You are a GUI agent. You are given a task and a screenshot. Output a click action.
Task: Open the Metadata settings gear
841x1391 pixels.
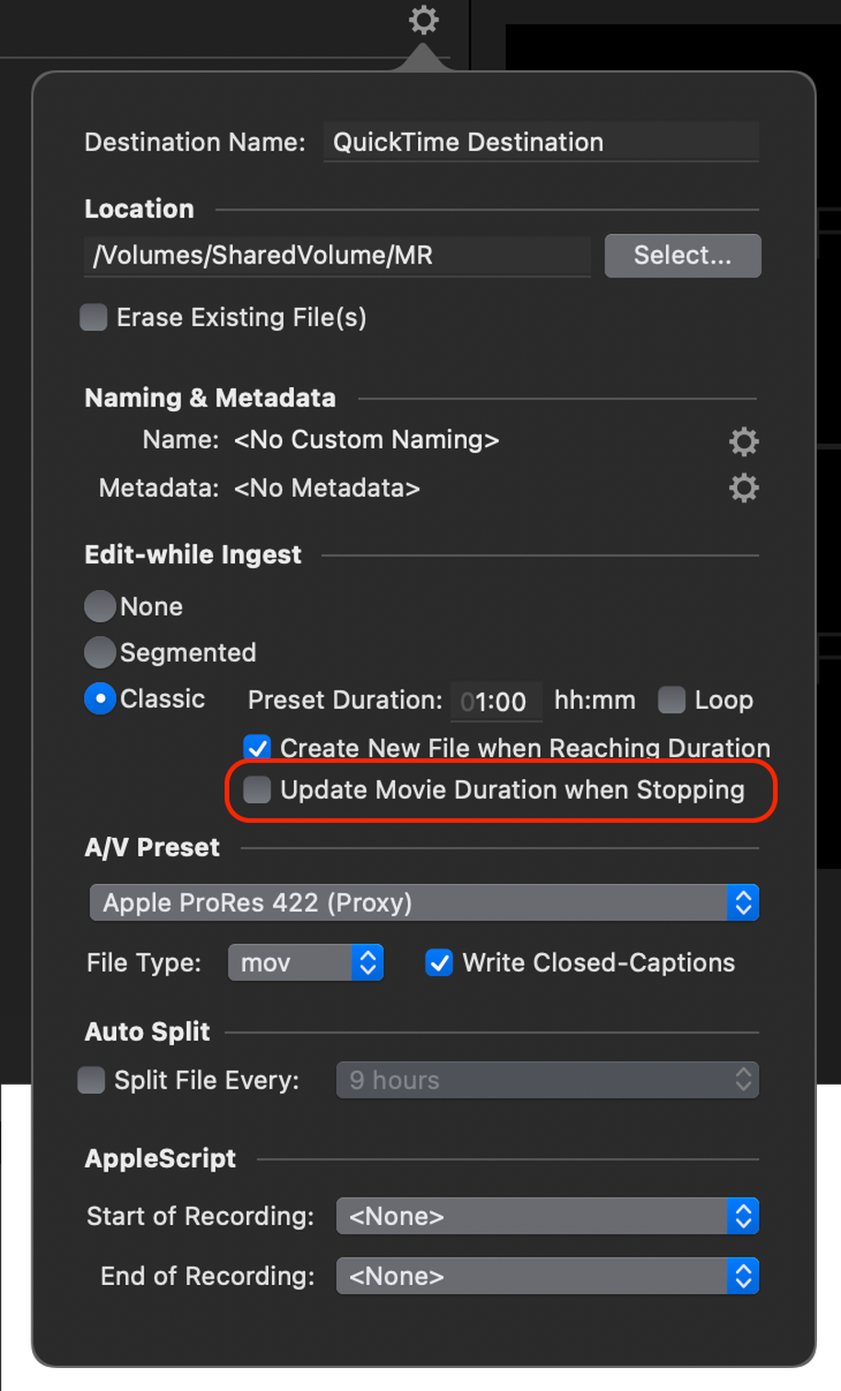pos(743,488)
